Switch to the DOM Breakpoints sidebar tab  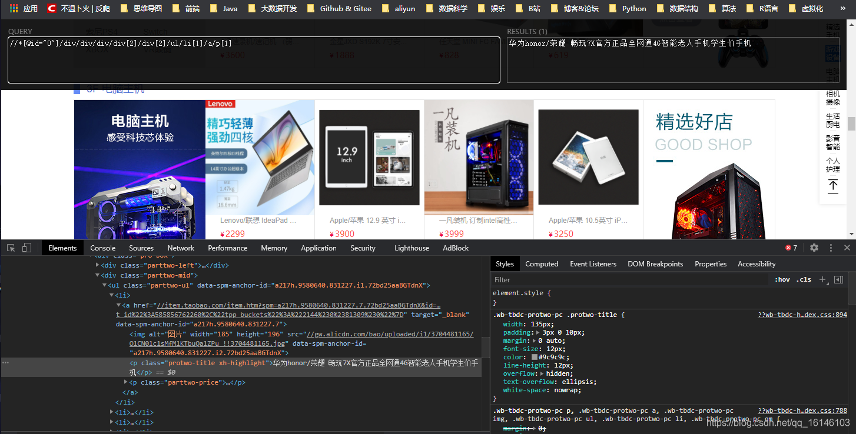coord(655,264)
